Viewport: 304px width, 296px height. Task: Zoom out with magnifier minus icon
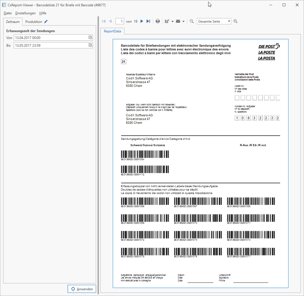point(192,21)
